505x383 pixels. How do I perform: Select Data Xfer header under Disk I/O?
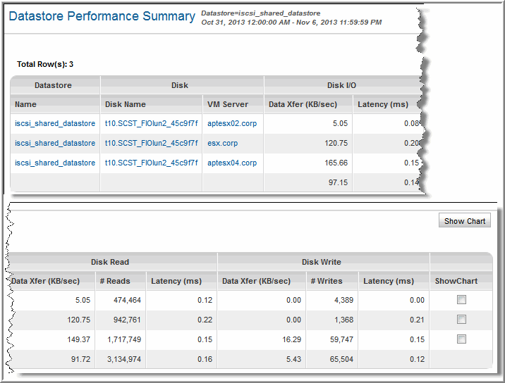[304, 104]
